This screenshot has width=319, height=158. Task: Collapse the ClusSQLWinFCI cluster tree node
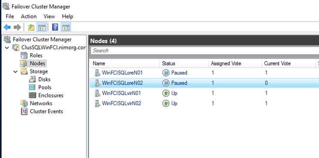coord(7,48)
